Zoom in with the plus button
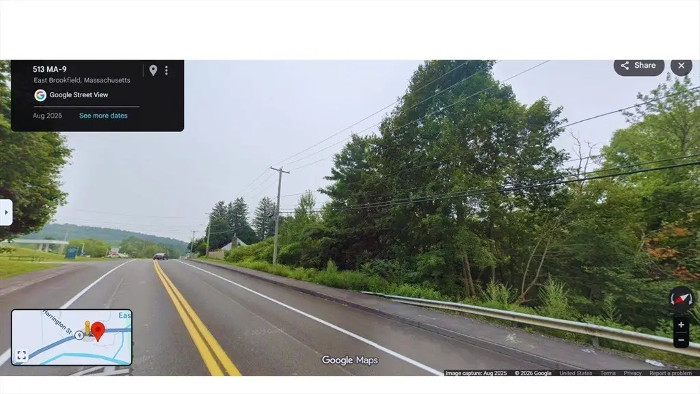 pos(681,325)
